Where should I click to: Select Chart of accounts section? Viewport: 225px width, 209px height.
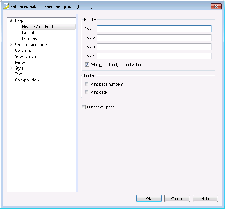(31, 45)
